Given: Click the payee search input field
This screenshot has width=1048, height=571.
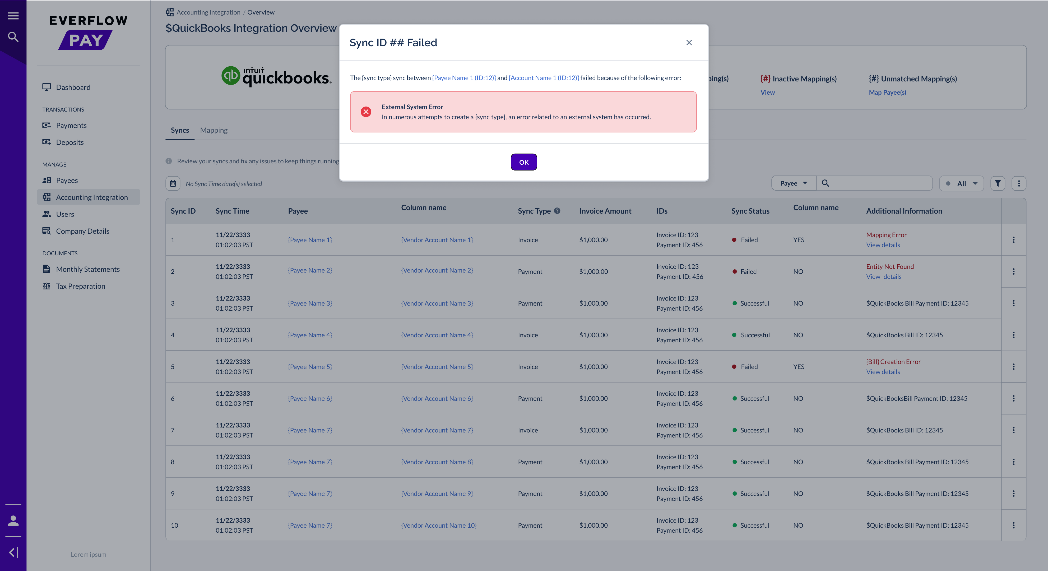Looking at the screenshot, I should tap(875, 183).
